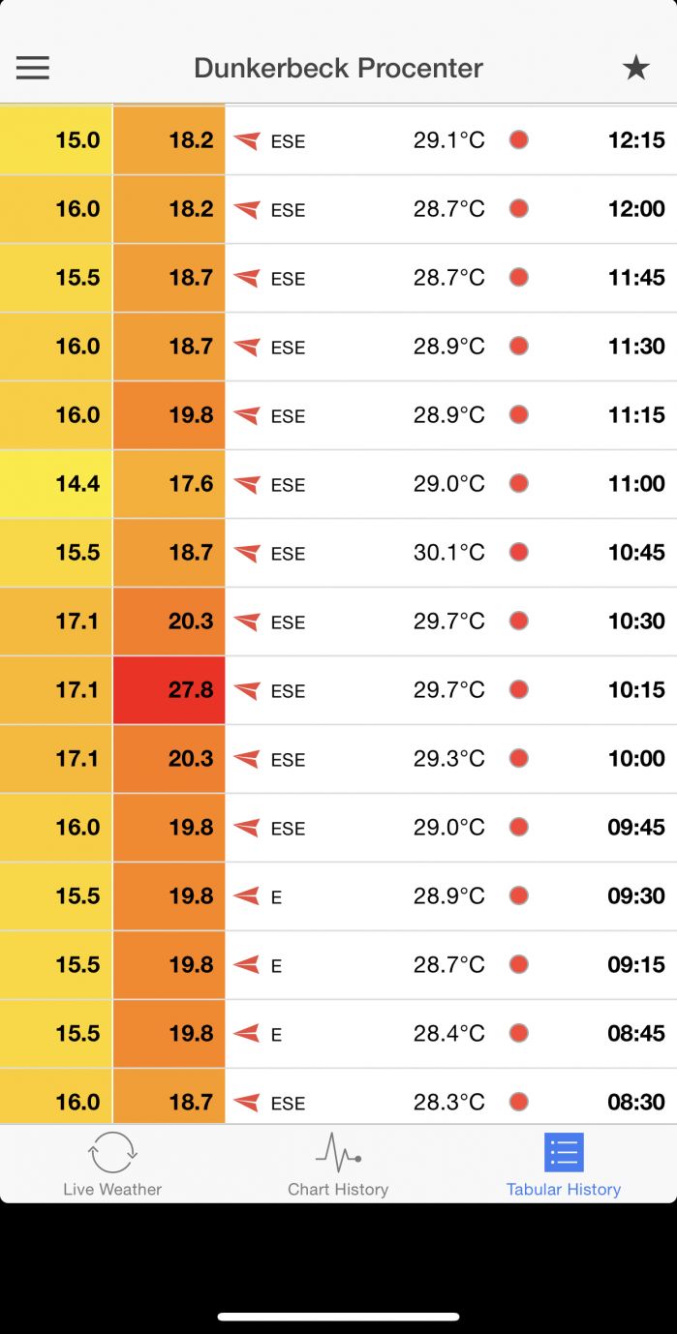The width and height of the screenshot is (677, 1334).
Task: Click the wind direction arrow at 12:15
Action: pyautogui.click(x=247, y=140)
